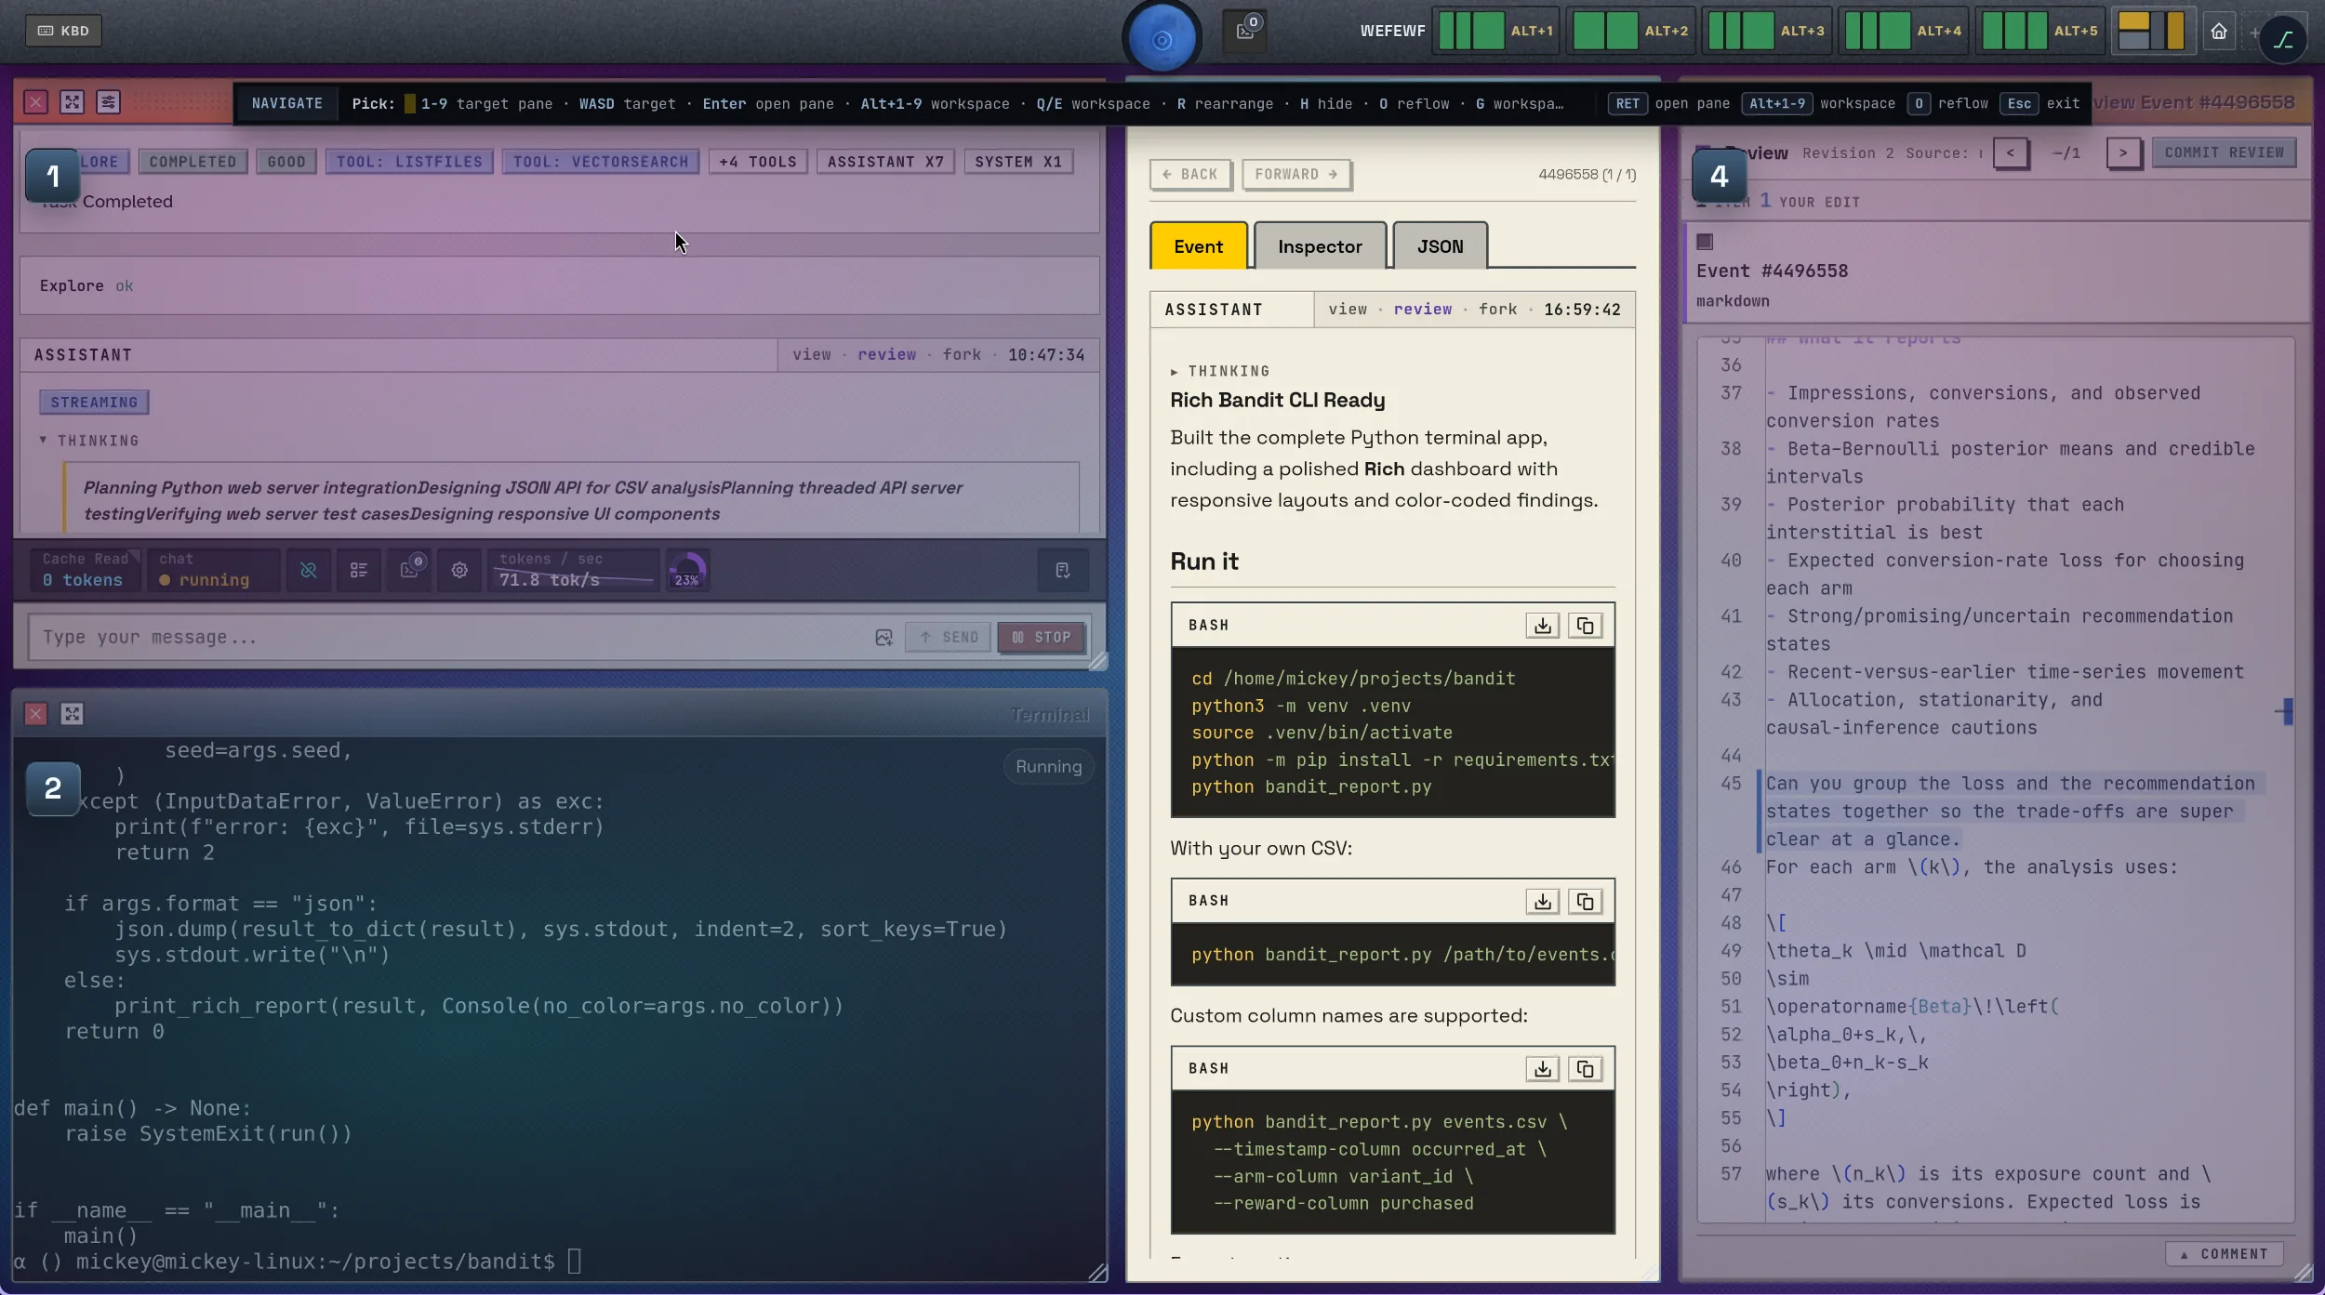
Task: Click the notes checklist icon in chat status bar
Action: (x=1062, y=570)
